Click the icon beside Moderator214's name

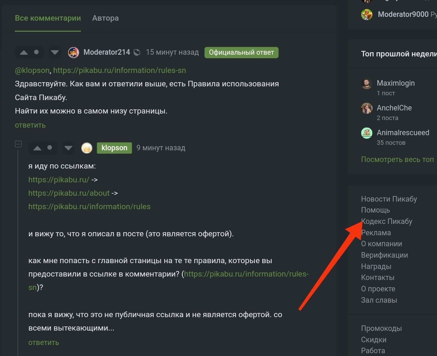tap(137, 53)
